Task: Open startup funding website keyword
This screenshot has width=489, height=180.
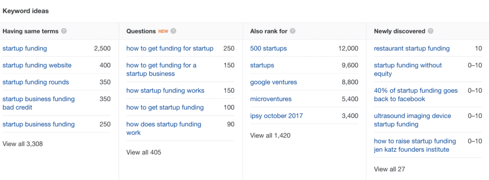Action: [x=37, y=65]
